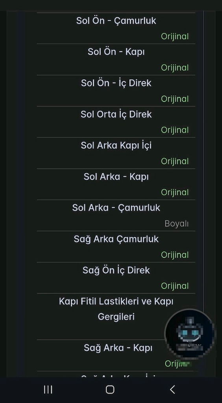Screen dimensions: 222x403
Task: Tap the Sol Ön - İç Direk entry
Action: pos(116,91)
